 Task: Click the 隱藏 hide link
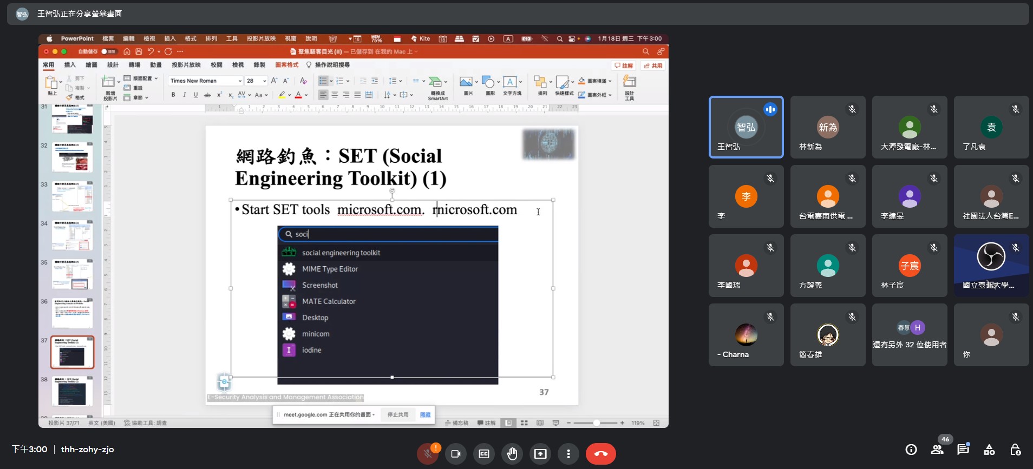[x=426, y=414]
